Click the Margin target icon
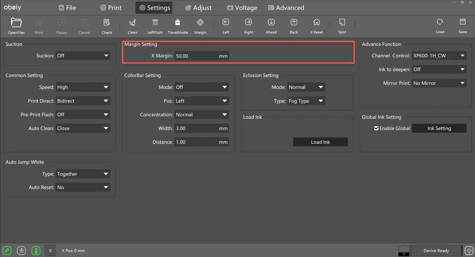475x257 pixels. point(200,23)
